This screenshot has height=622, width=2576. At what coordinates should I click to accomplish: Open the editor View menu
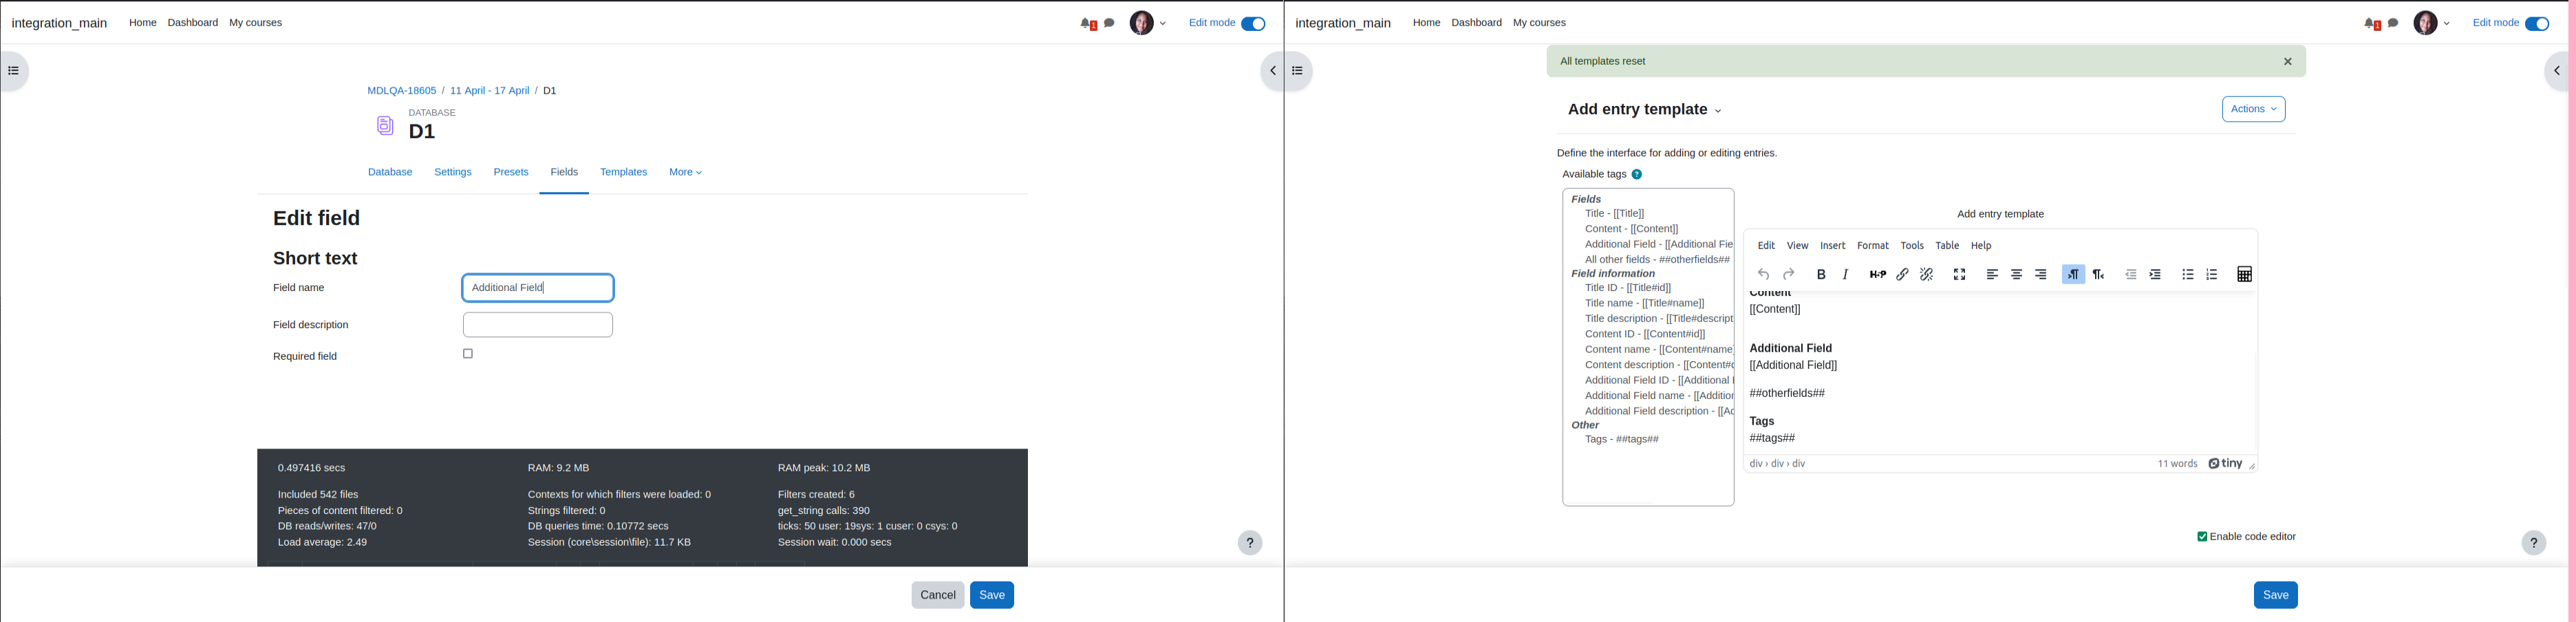(1797, 246)
